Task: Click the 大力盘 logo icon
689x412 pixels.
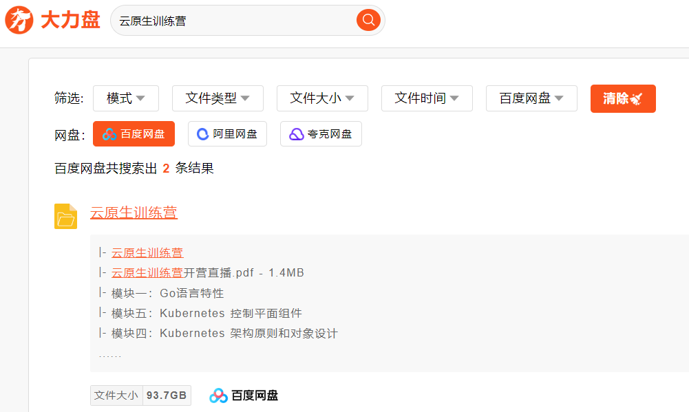Action: 19,20
